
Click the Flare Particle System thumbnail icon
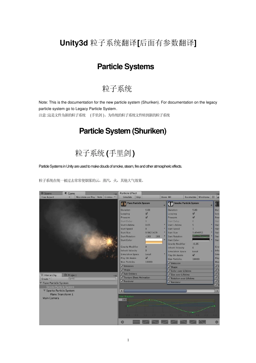123,204
